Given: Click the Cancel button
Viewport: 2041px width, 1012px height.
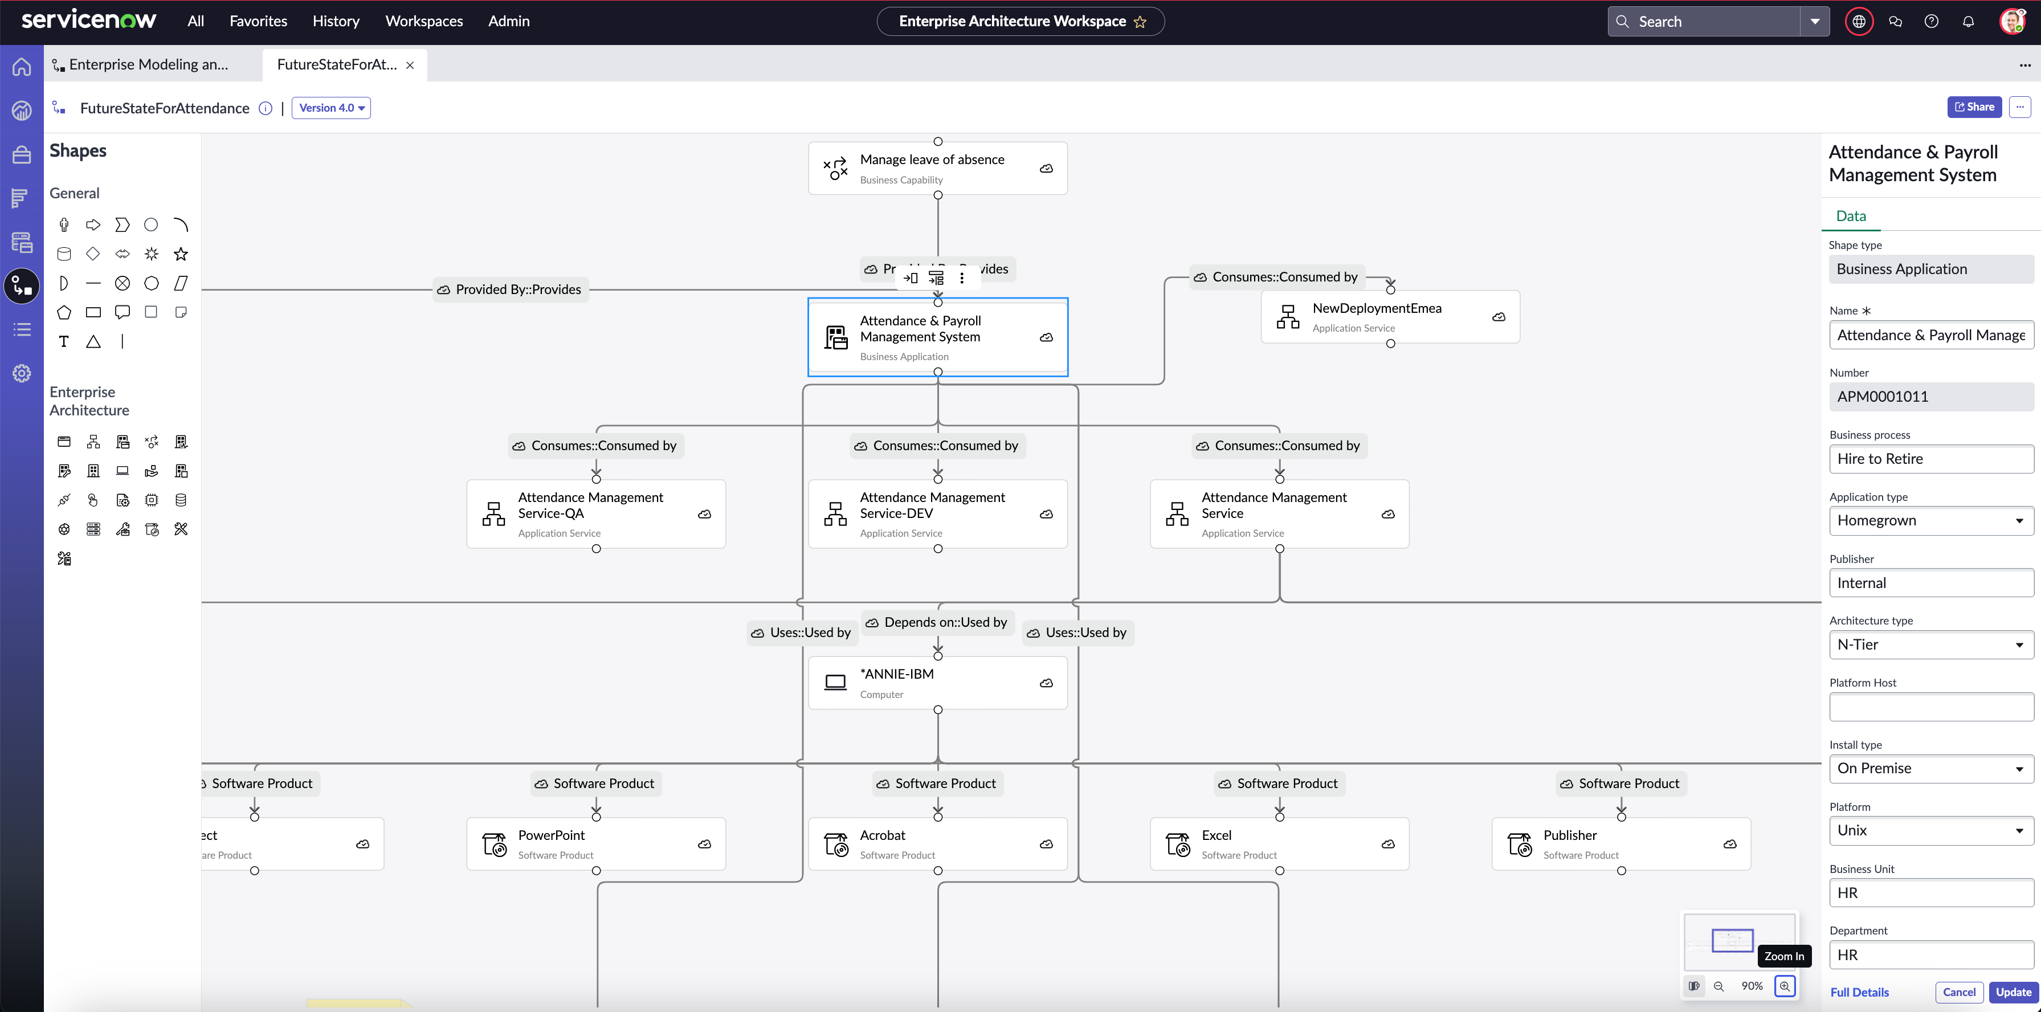Looking at the screenshot, I should 1958,992.
